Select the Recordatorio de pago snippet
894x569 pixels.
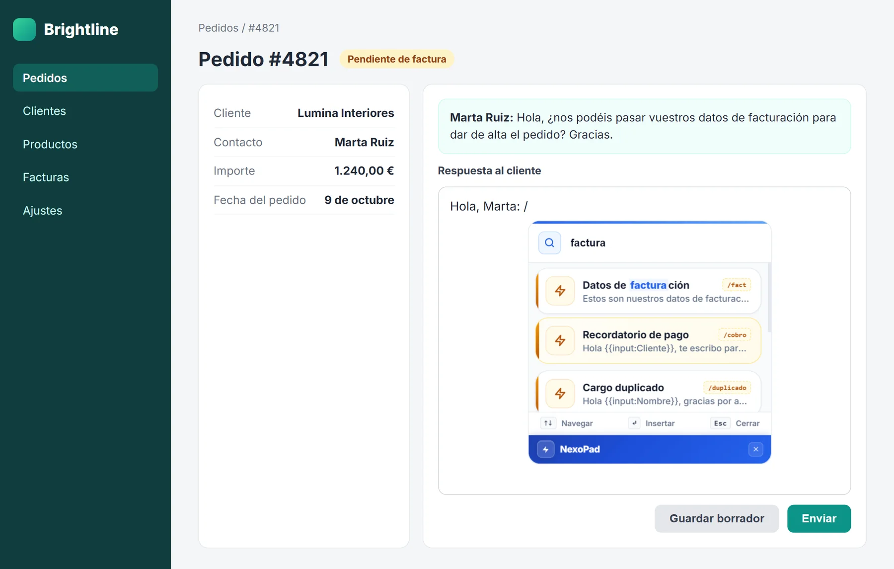pyautogui.click(x=648, y=340)
